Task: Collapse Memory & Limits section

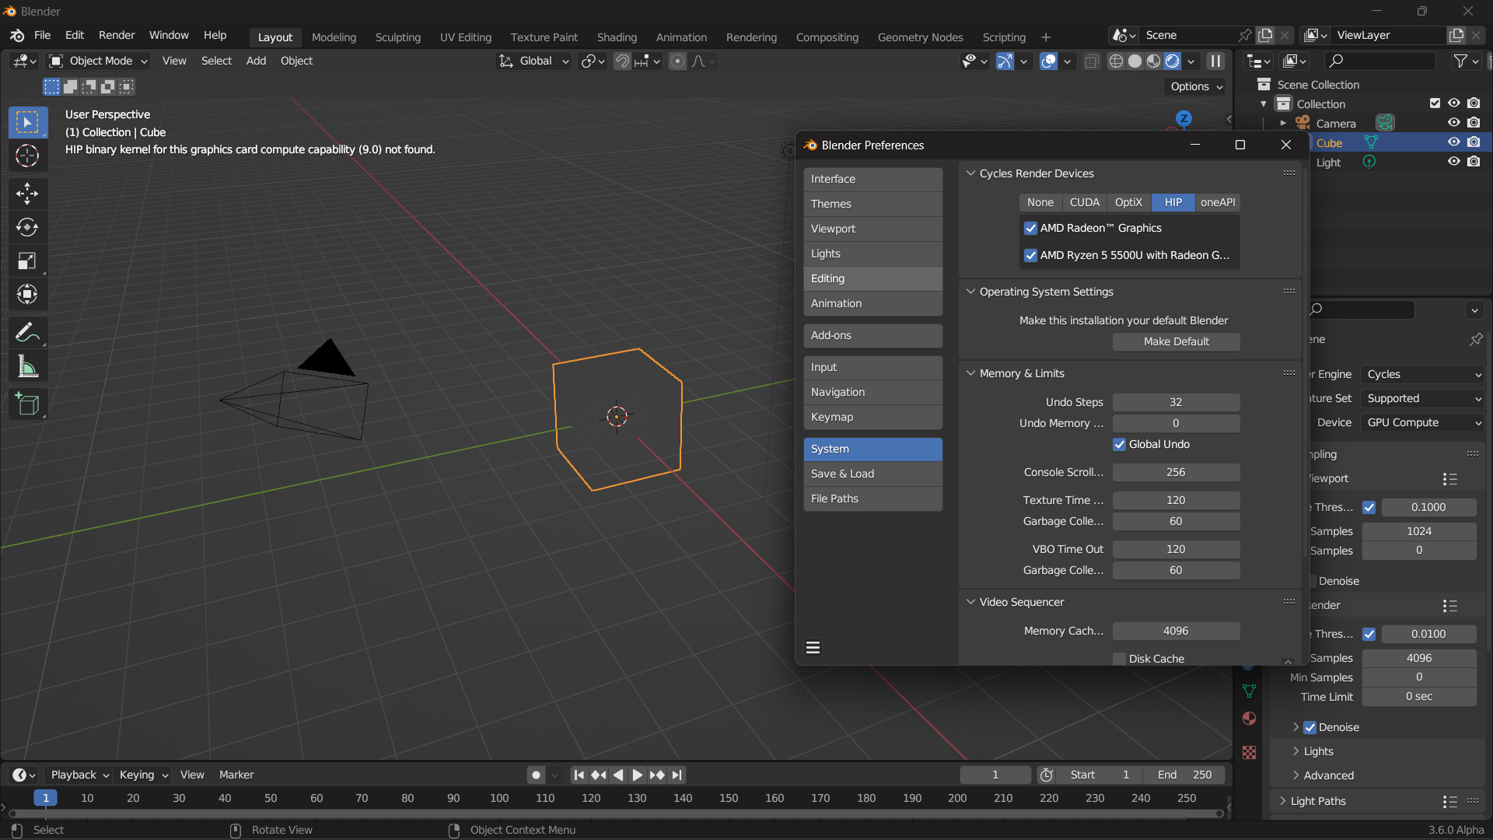Action: (970, 373)
